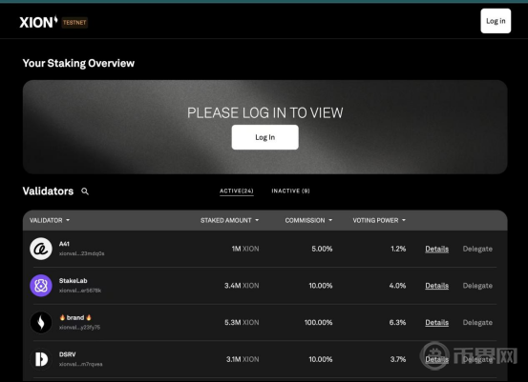Click the 5.00% commission value
528x382 pixels.
point(322,249)
